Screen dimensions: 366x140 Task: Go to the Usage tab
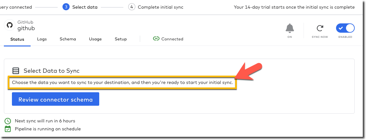(x=95, y=39)
